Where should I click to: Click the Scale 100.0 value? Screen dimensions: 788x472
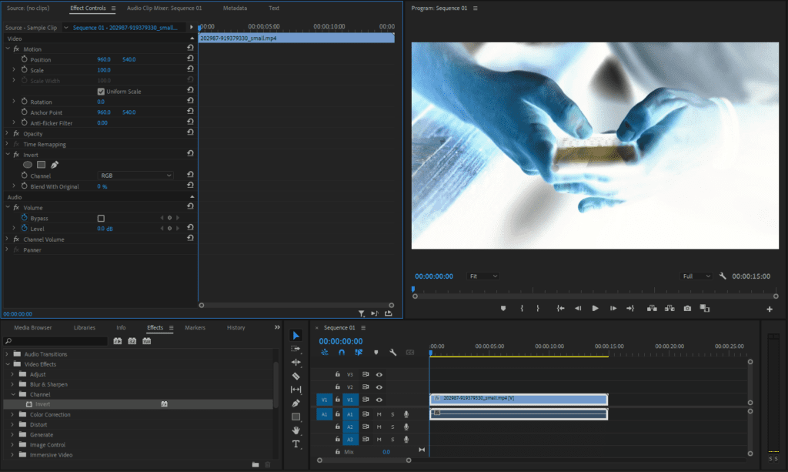pos(104,70)
